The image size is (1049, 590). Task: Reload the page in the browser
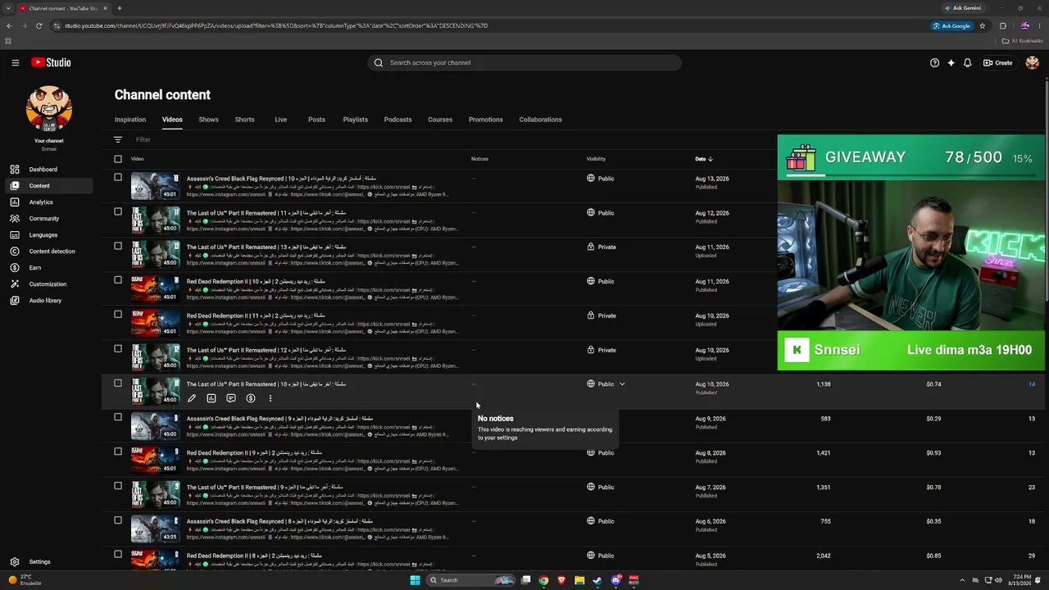pos(39,25)
